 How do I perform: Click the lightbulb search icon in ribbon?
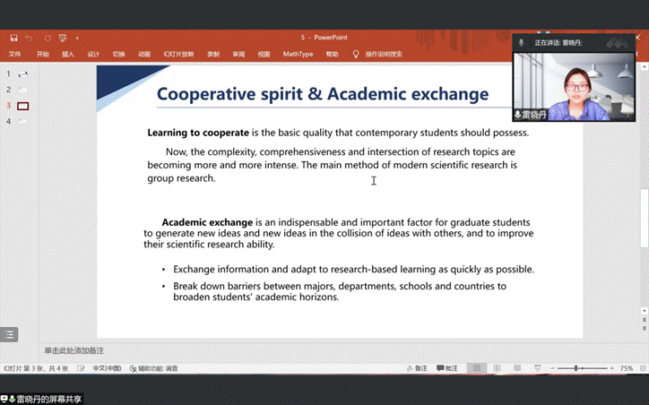pyautogui.click(x=356, y=54)
